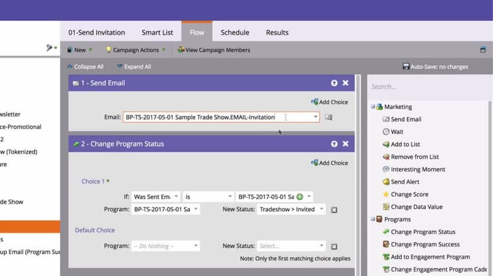The height and width of the screenshot is (276, 493).
Task: Click green plus icon in choice value
Action: click(x=300, y=197)
